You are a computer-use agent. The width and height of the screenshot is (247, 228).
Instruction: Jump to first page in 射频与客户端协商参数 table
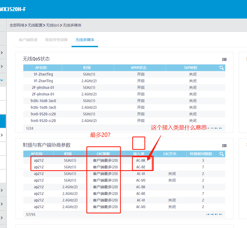pos(208,214)
